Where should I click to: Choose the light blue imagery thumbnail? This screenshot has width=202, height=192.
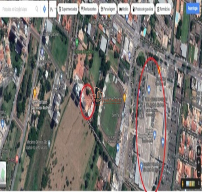(187, 184)
